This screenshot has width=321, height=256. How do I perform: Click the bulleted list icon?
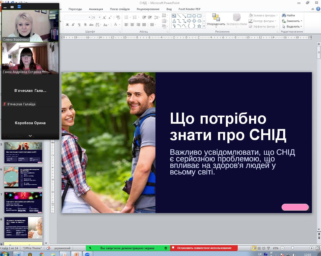[x=126, y=17]
